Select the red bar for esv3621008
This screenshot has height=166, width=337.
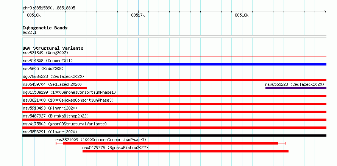click(x=175, y=104)
